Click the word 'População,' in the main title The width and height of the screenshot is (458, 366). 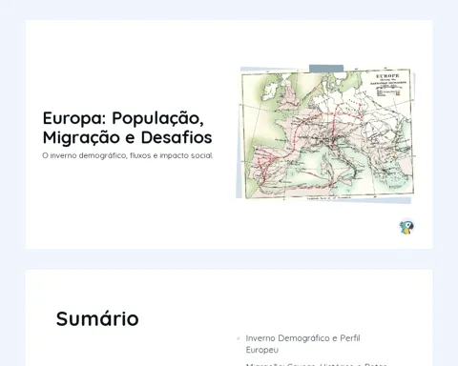point(157,118)
